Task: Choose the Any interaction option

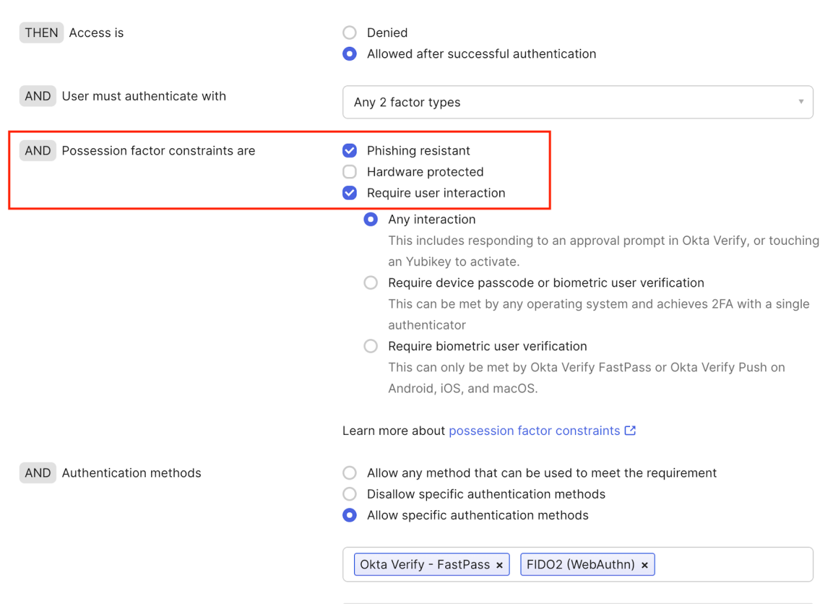Action: pyautogui.click(x=370, y=219)
